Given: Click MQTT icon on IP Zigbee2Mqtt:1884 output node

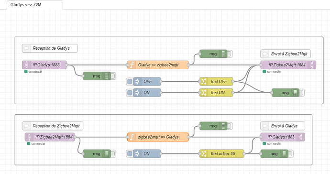Looking at the screenshot, I should pyautogui.click(x=312, y=65).
